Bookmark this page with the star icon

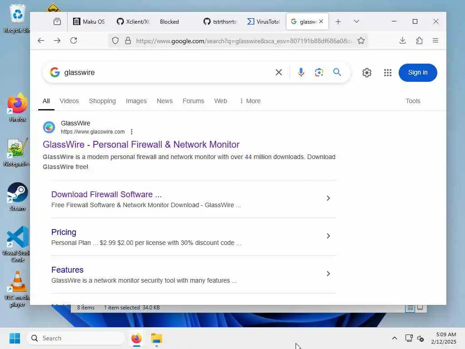click(x=361, y=40)
